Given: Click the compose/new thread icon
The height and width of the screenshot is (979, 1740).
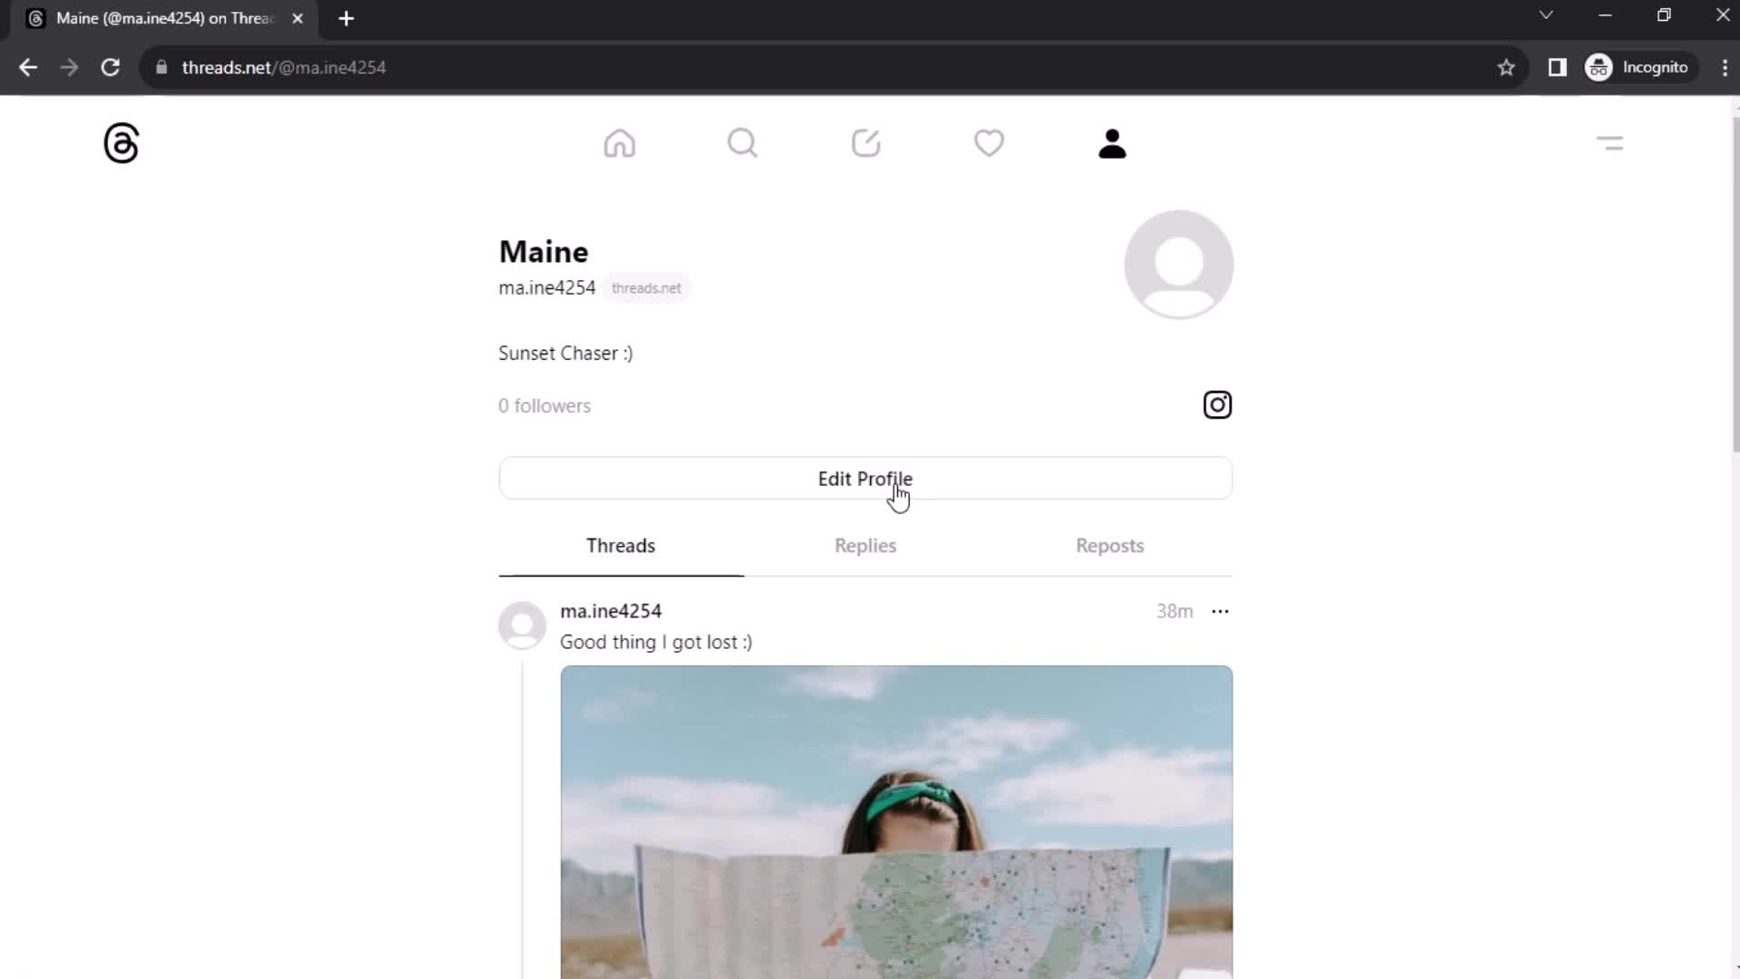Looking at the screenshot, I should 866,143.
